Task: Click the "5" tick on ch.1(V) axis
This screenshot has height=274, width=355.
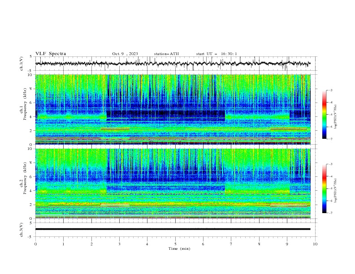Action: tap(30, 57)
